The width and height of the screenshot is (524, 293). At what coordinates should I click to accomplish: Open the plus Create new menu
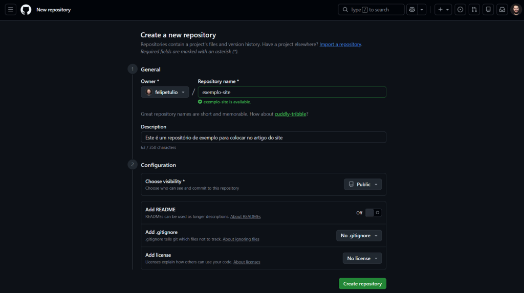443,10
